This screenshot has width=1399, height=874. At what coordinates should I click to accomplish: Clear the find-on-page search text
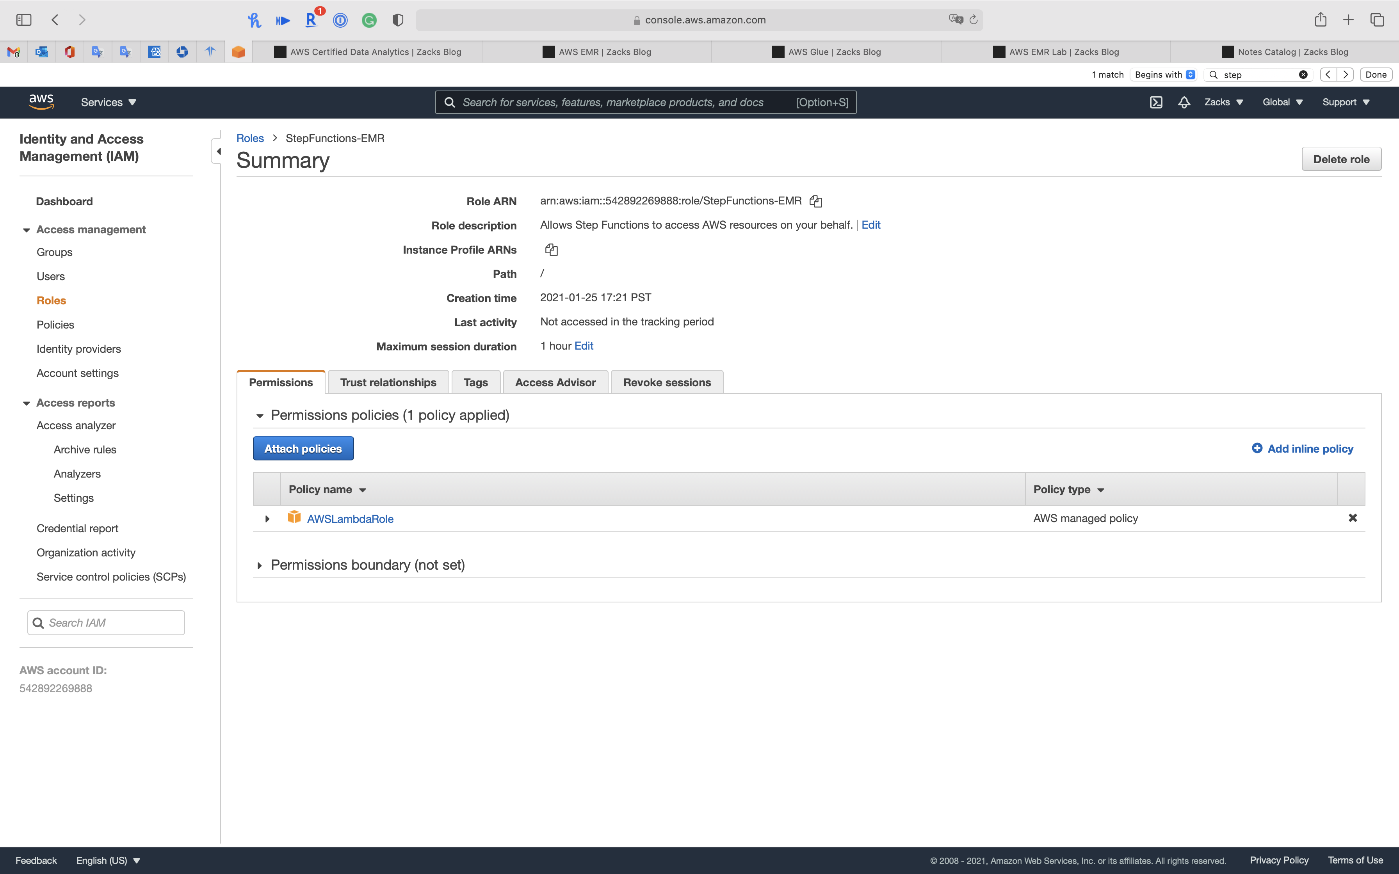tap(1303, 75)
